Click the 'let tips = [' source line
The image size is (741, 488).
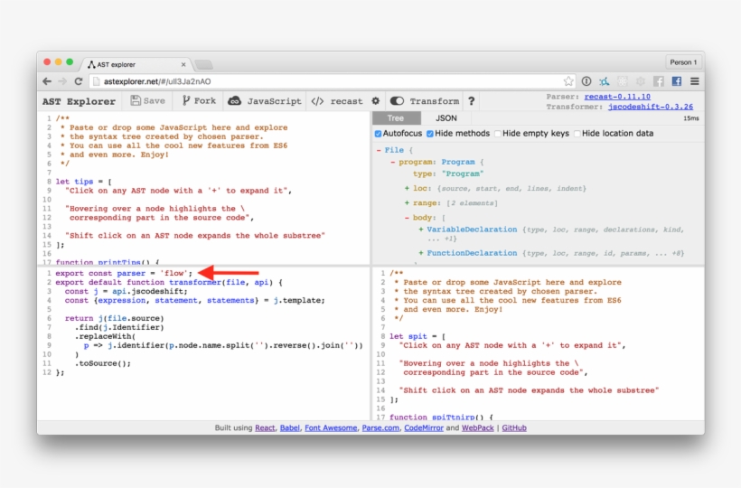coord(84,182)
